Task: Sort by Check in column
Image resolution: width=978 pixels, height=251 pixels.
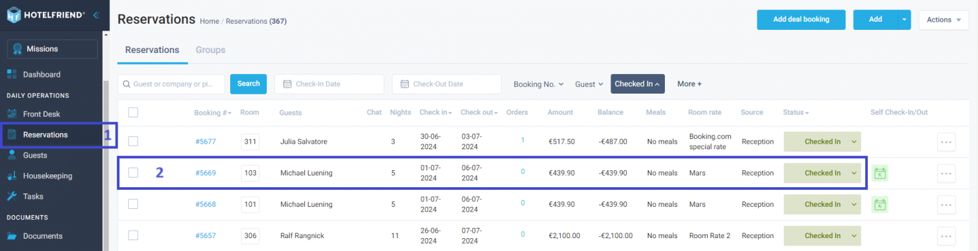Action: pyautogui.click(x=436, y=113)
